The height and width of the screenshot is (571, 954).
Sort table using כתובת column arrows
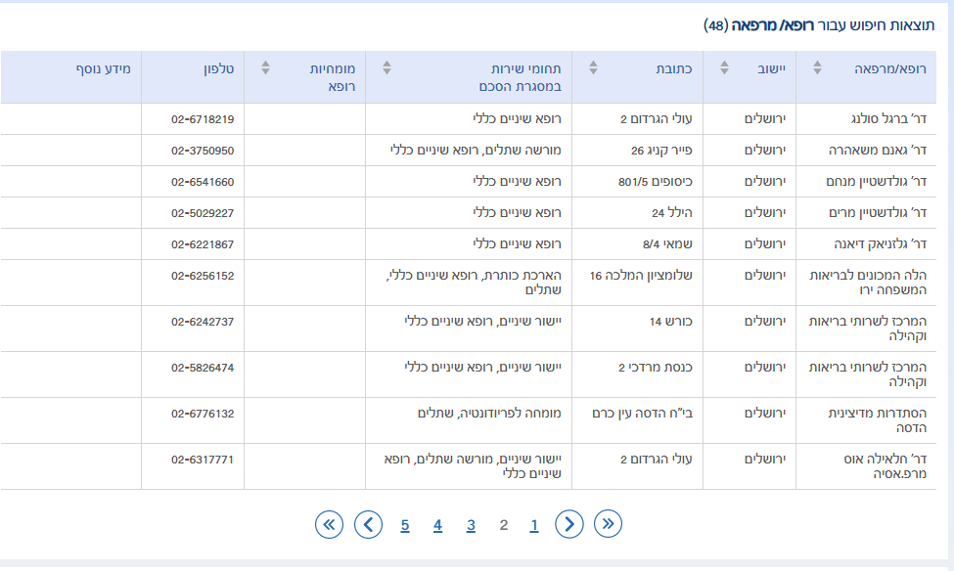tap(594, 67)
